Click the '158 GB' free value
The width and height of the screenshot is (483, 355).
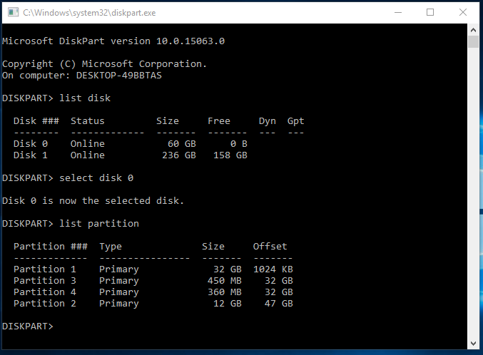click(230, 155)
